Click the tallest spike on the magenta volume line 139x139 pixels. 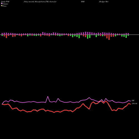(48, 96)
